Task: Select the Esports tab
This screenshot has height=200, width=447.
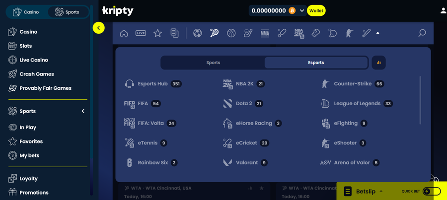Action: 315,63
